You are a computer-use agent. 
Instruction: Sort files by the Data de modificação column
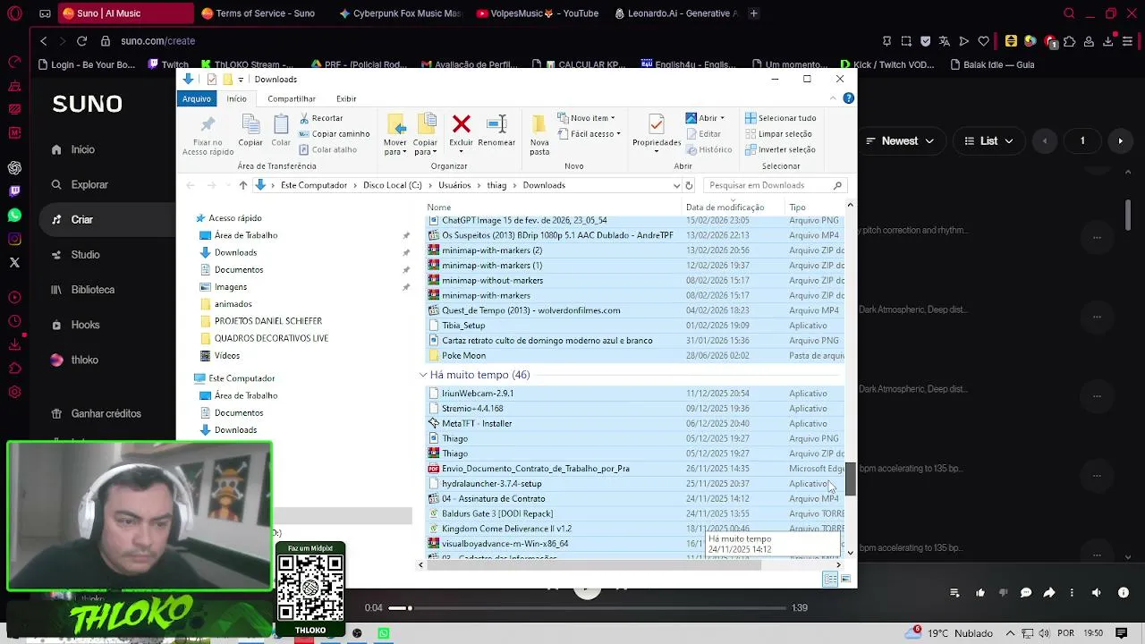point(725,208)
